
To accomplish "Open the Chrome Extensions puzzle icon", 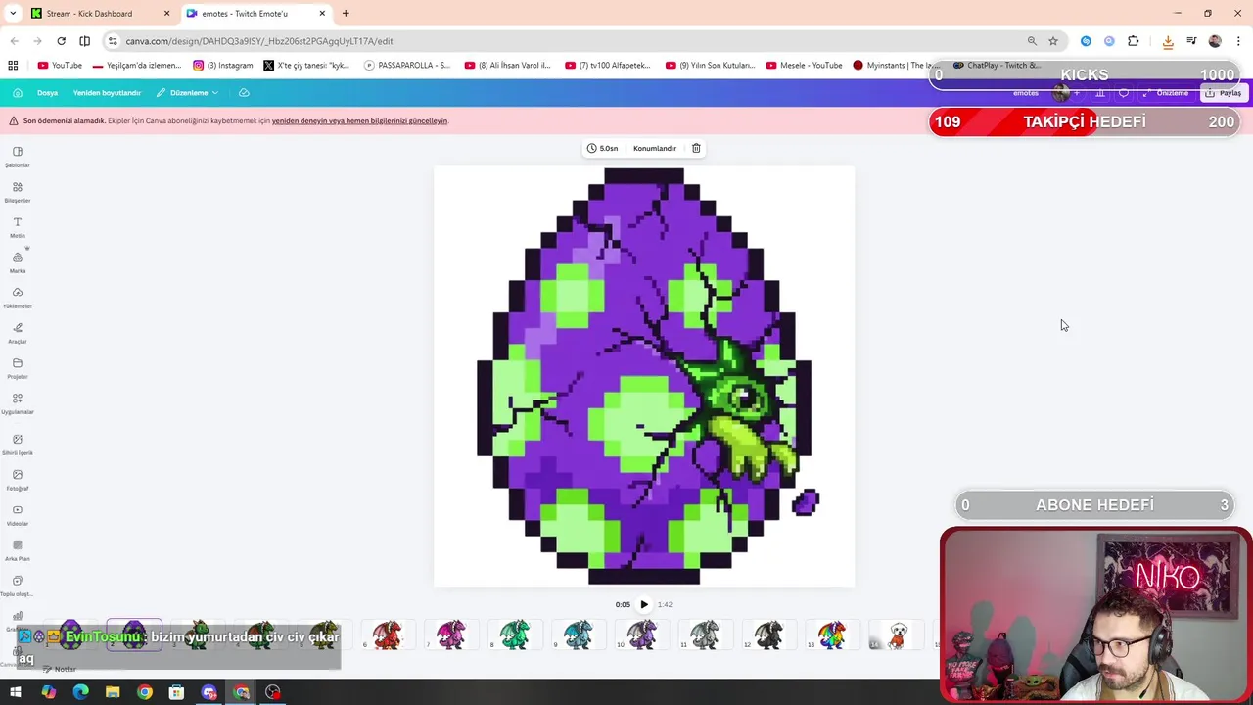I will click(1134, 41).
